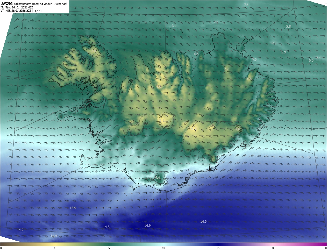Screen dimensions: 327x250
Task: Click the 6.0 precipitation value on the map
Action: [x=311, y=61]
